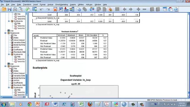The height and width of the screenshot is (107, 190).
Task: Open the Recall recently used dialogs icon
Action: (34, 9)
